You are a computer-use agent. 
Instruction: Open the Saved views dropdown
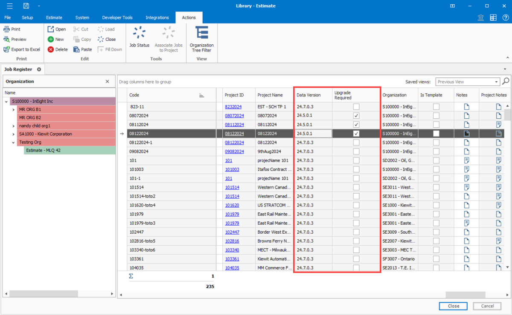coord(497,82)
